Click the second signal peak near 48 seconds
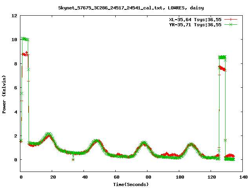The image size is (251, 188). (96, 141)
